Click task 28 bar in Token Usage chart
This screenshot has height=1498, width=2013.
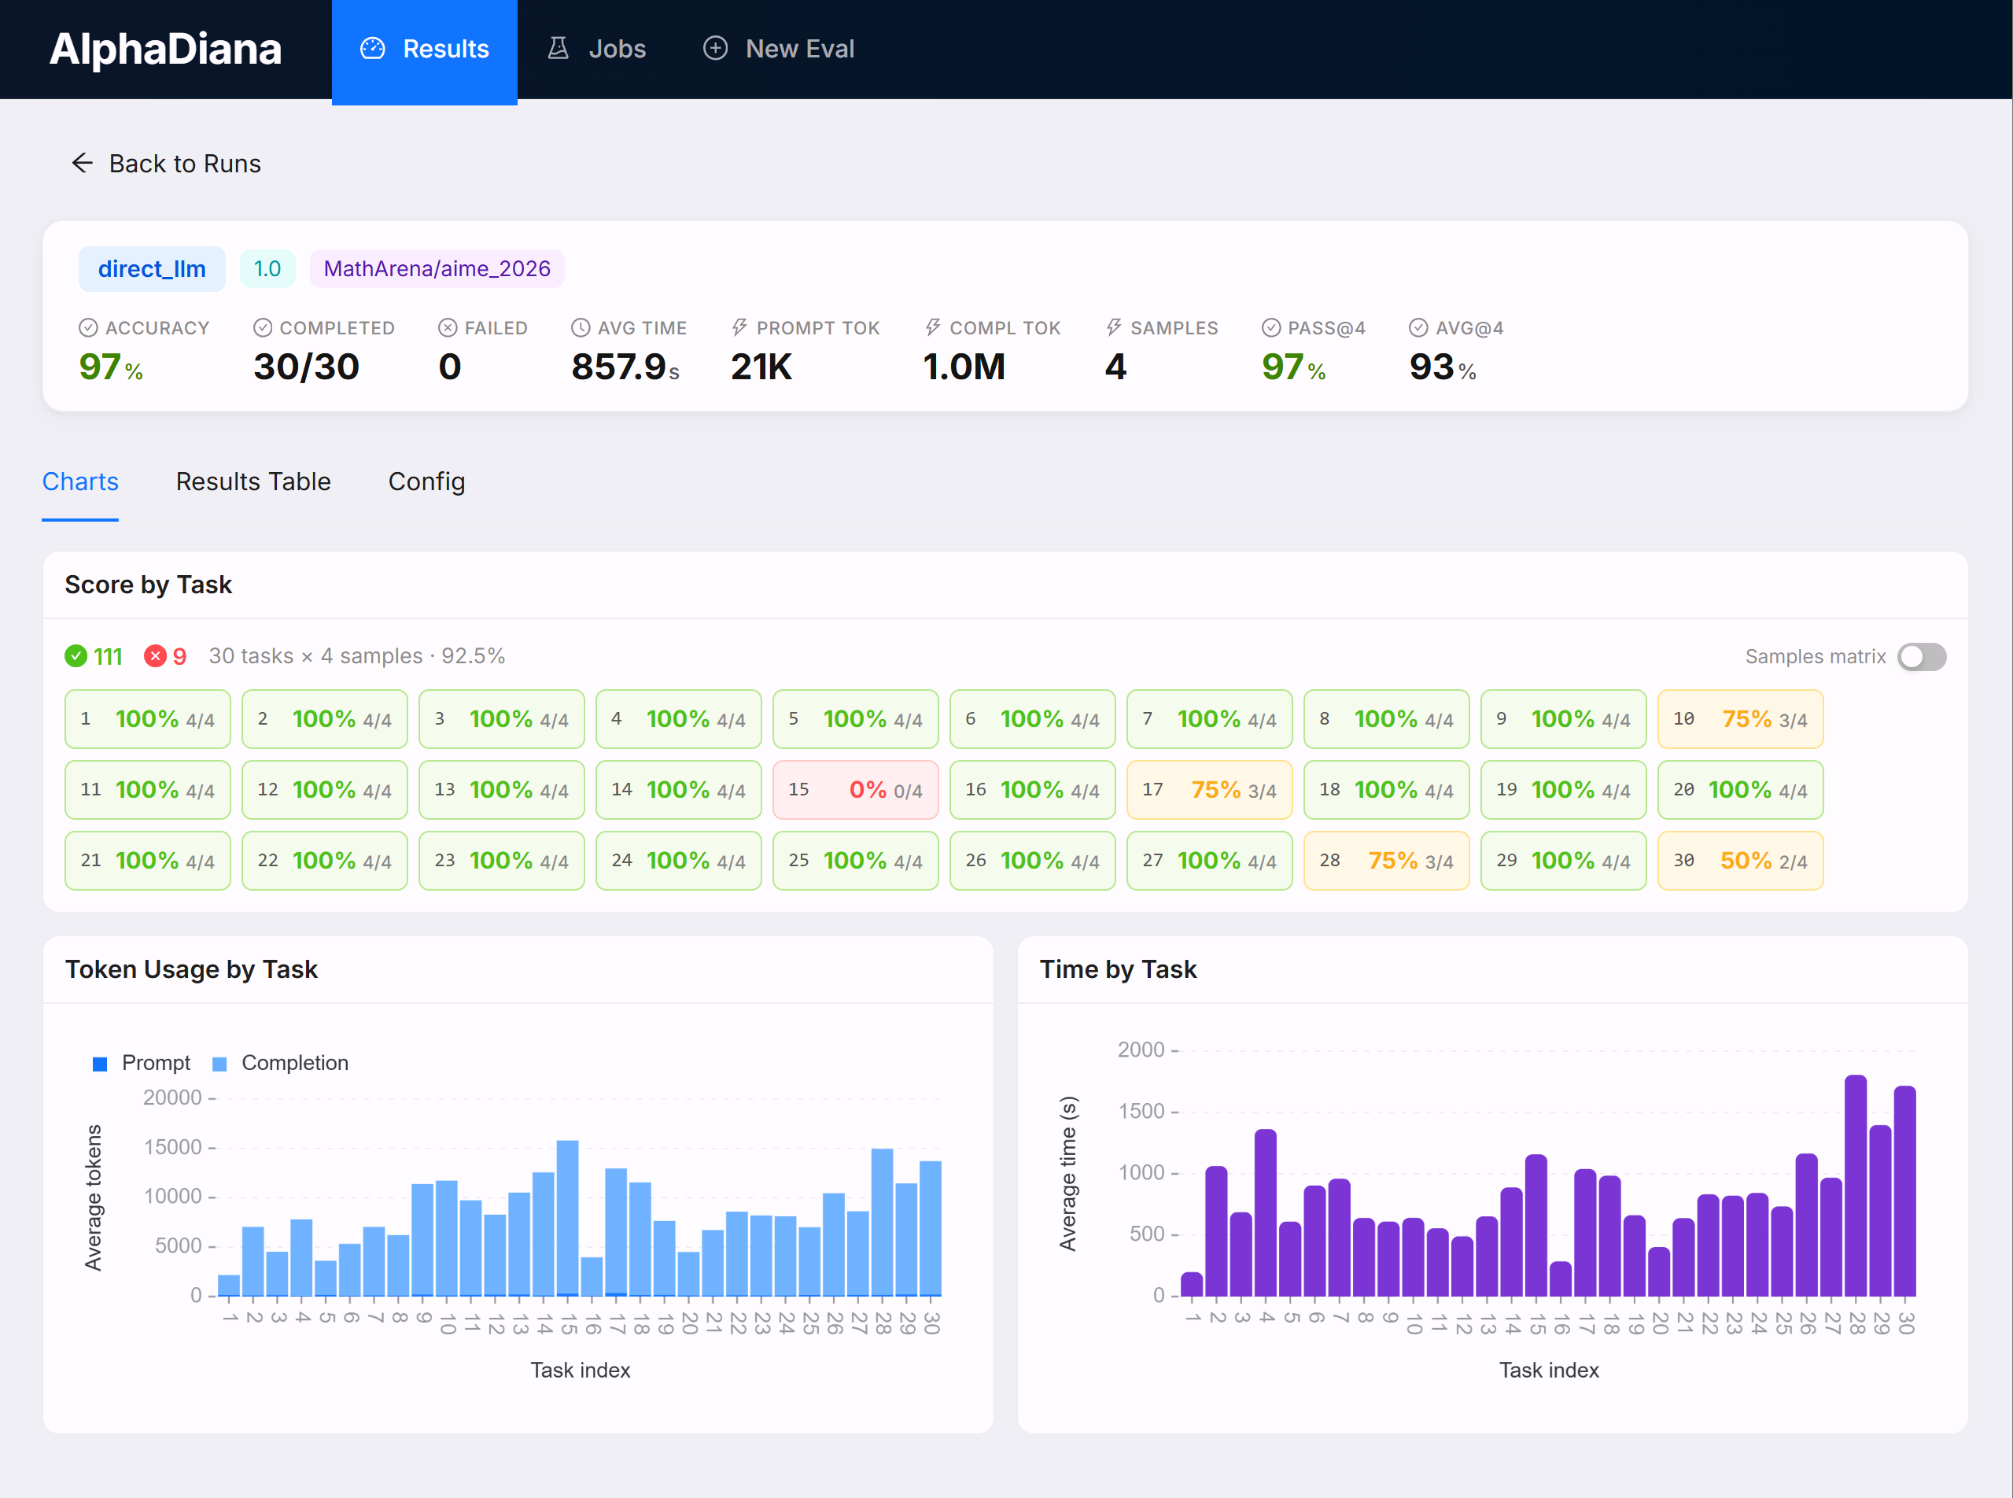(883, 1223)
